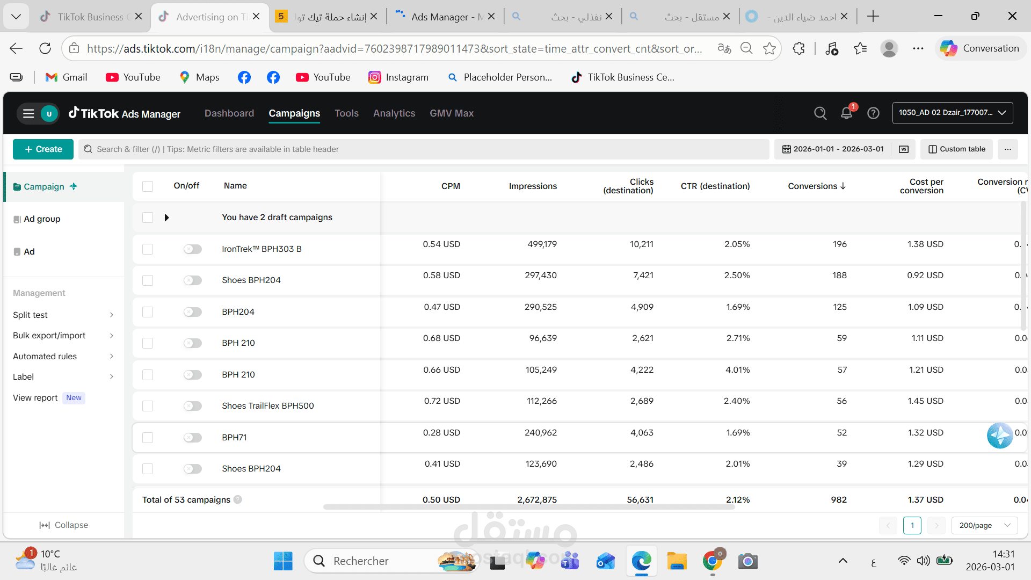Open the help question mark icon
The width and height of the screenshot is (1031, 580).
(x=873, y=113)
